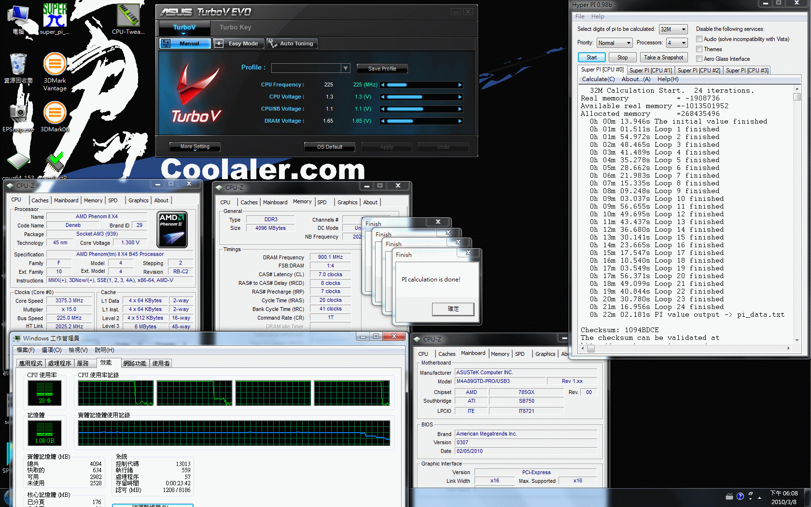811x507 pixels.
Task: Select the TurboV Manual mode icon
Action: (166, 43)
